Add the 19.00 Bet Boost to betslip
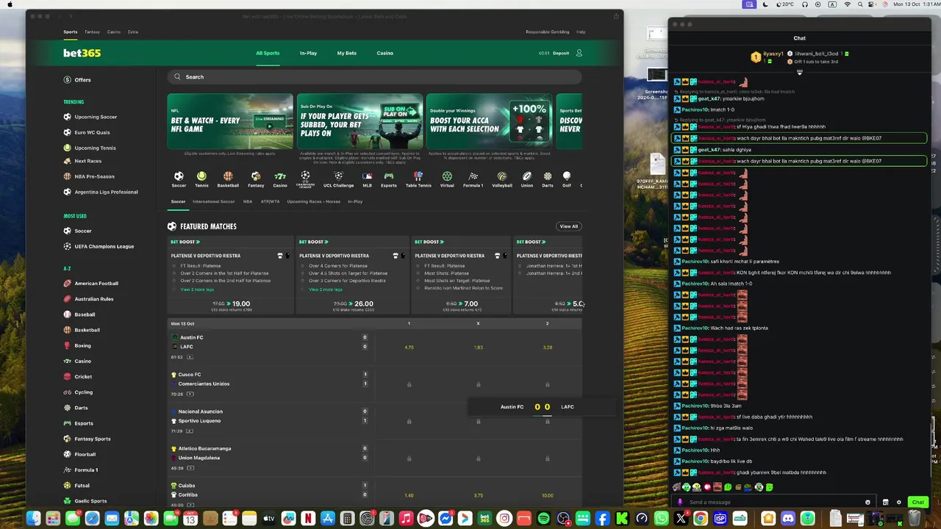 click(x=232, y=303)
